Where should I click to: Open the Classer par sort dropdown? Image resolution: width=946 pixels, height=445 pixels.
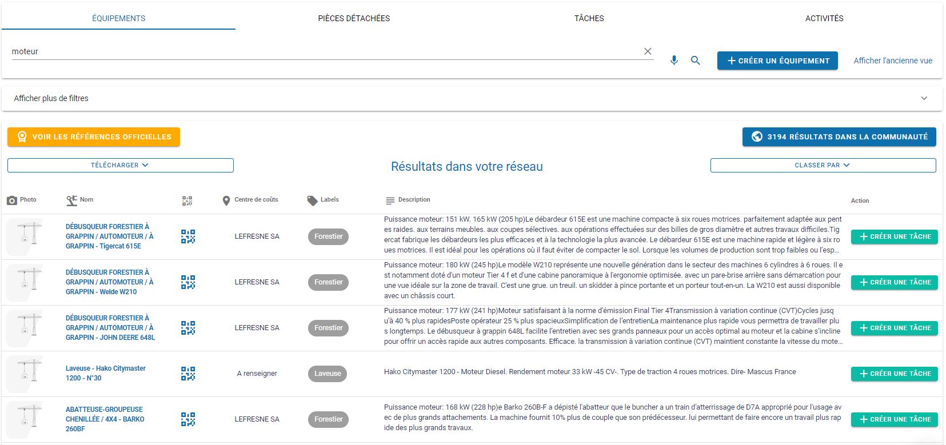[x=823, y=165]
